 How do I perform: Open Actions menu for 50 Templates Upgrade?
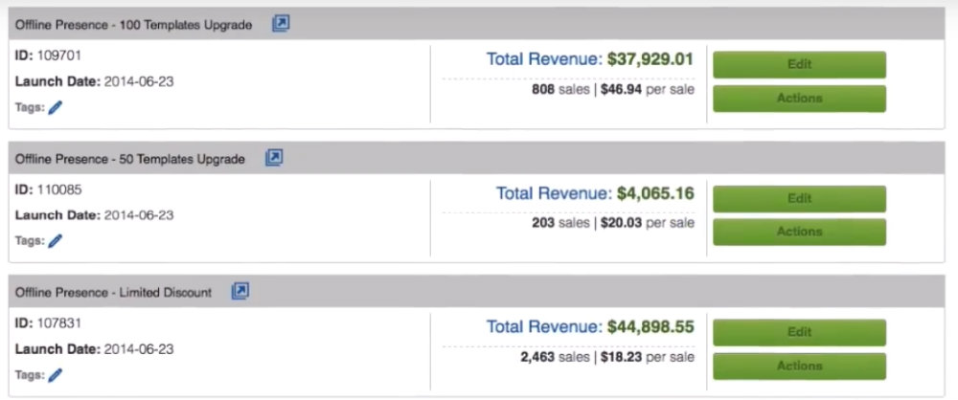tap(799, 232)
